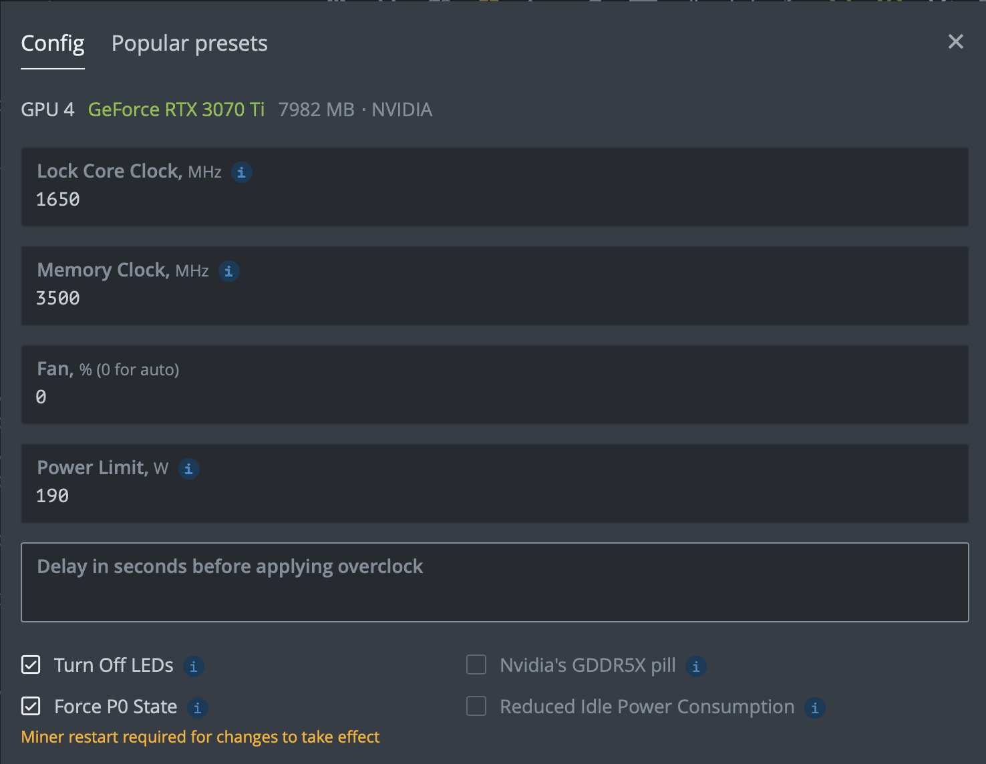Close the overclock config dialog
This screenshot has height=764, width=986.
coord(956,41)
